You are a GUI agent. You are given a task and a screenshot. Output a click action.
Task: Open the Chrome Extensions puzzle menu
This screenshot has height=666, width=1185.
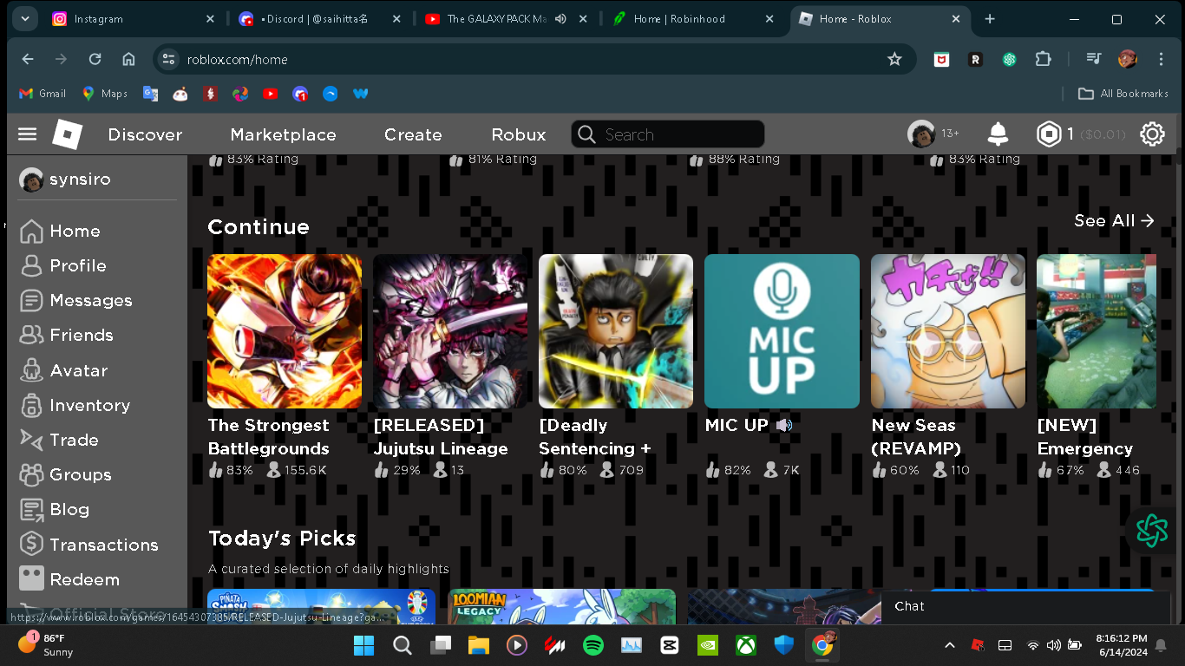click(x=1043, y=59)
